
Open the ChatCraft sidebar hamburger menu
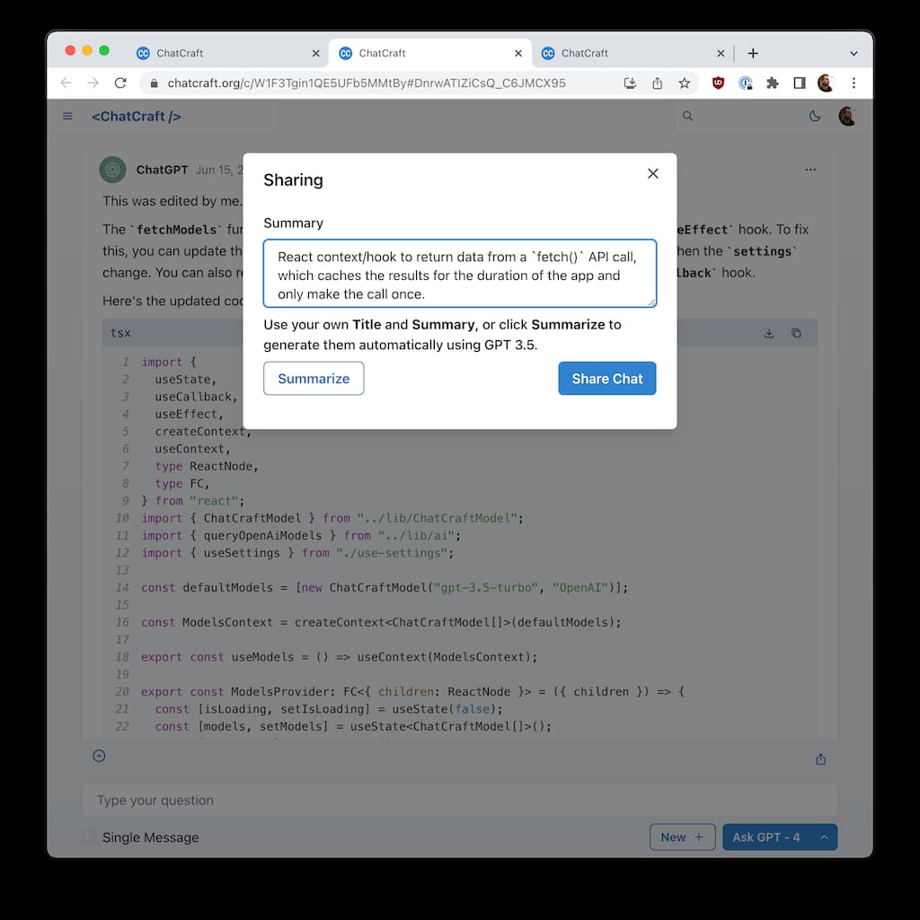(67, 116)
